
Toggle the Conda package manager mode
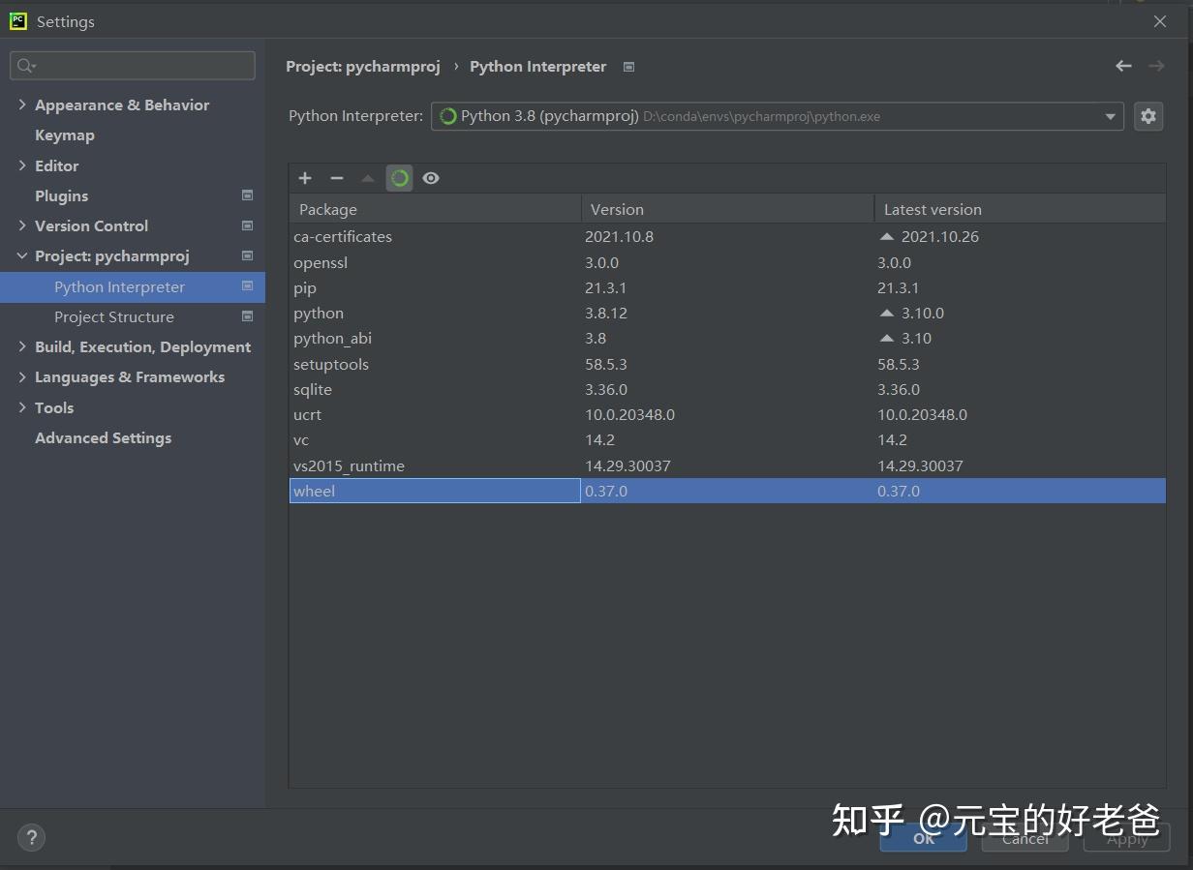(x=399, y=178)
